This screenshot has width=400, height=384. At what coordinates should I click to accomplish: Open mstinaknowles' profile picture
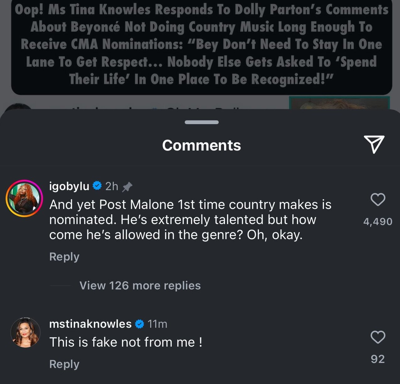[25, 332]
